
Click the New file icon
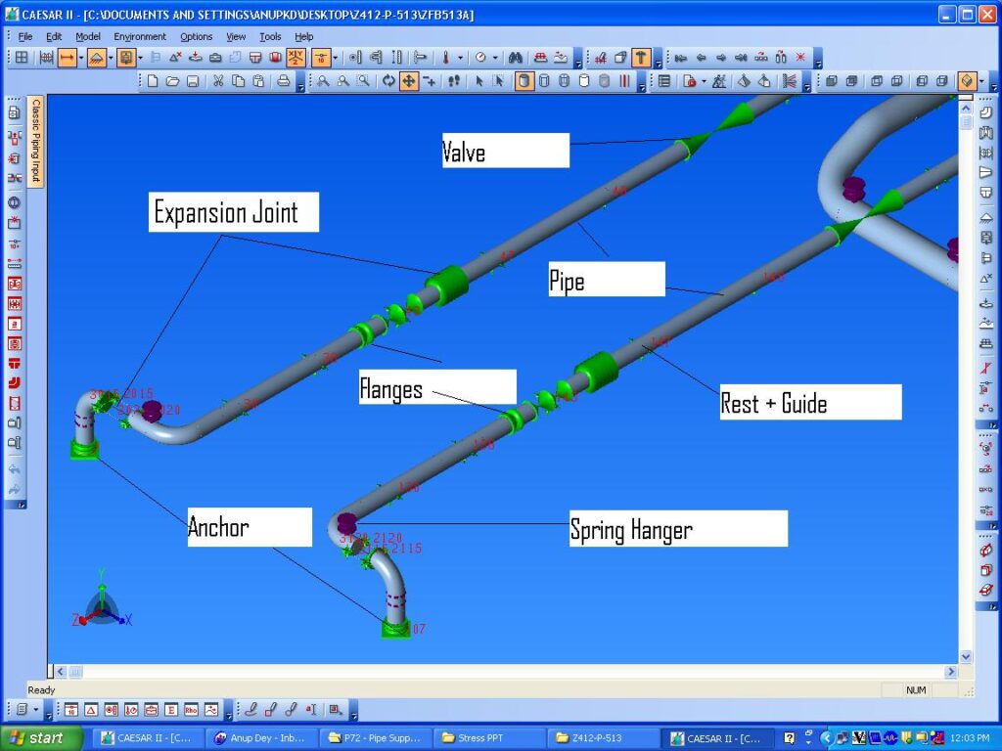tap(153, 81)
